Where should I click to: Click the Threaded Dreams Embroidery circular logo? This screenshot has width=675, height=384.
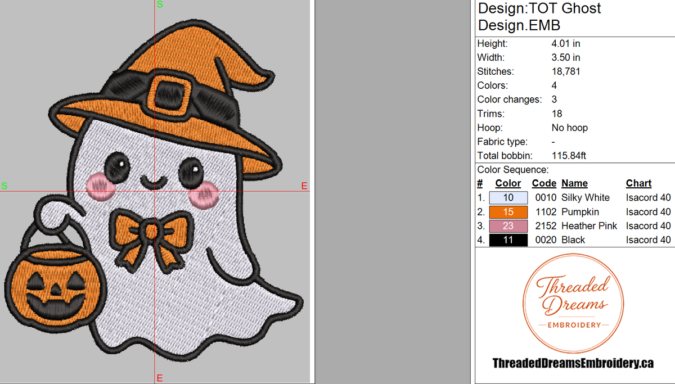click(x=573, y=305)
